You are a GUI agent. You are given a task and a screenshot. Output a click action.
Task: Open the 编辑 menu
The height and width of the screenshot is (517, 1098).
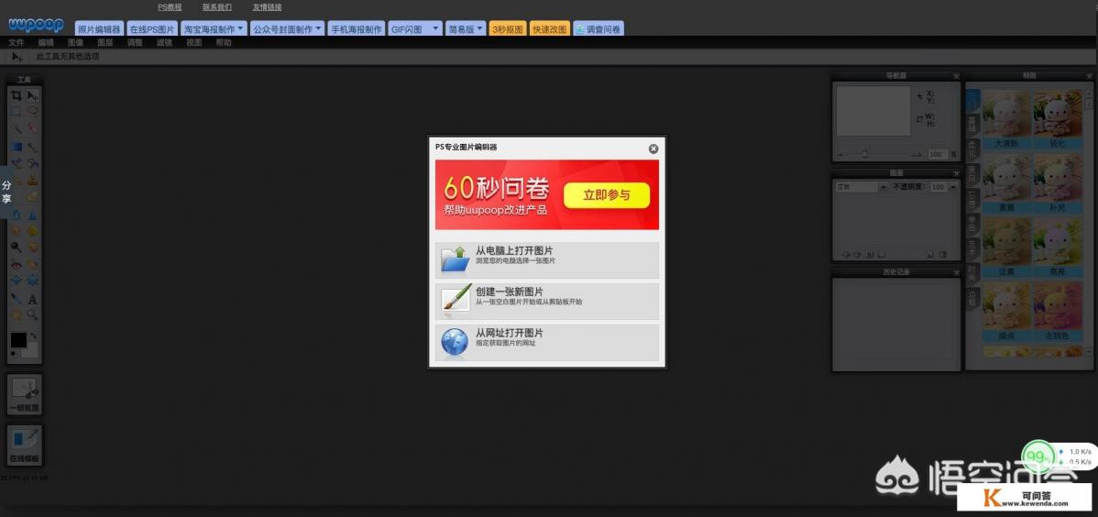click(46, 43)
